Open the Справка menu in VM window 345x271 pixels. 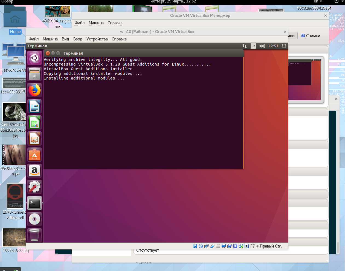119,39
